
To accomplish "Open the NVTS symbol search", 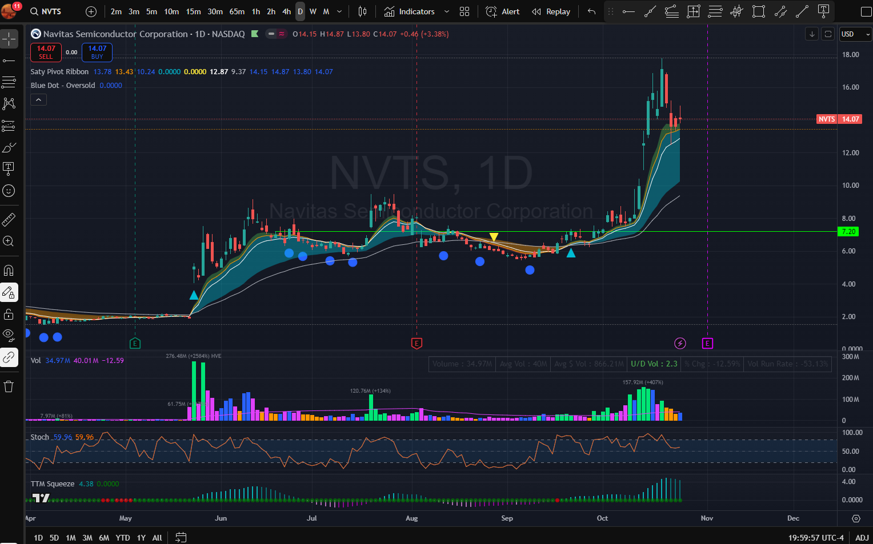I will pos(46,11).
